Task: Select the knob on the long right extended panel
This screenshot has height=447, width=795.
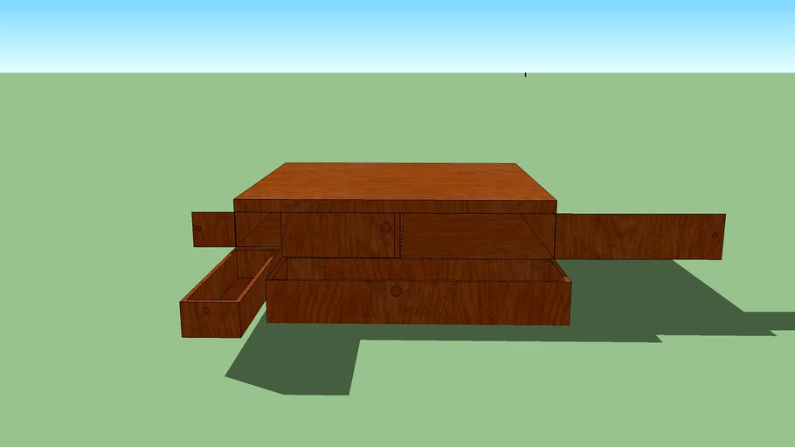Action: pos(715,235)
